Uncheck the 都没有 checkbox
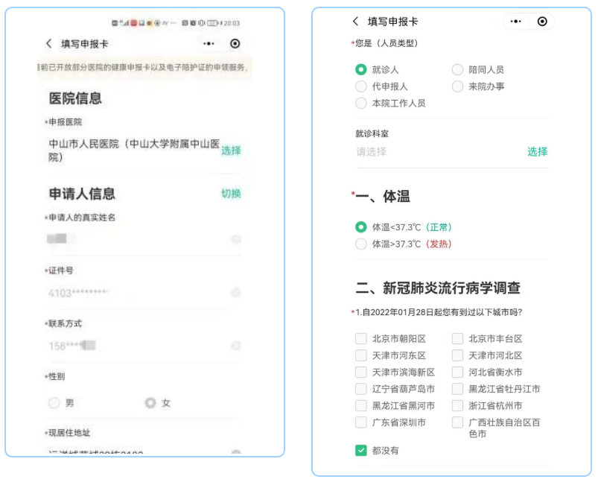The height and width of the screenshot is (485, 598). (x=361, y=451)
